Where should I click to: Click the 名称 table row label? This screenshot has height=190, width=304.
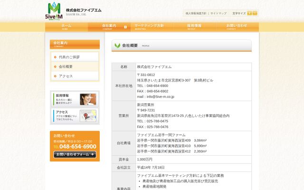tap(123, 67)
